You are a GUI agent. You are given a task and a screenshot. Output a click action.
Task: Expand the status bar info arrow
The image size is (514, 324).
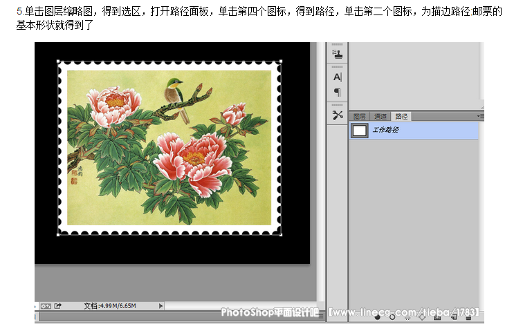pos(160,306)
